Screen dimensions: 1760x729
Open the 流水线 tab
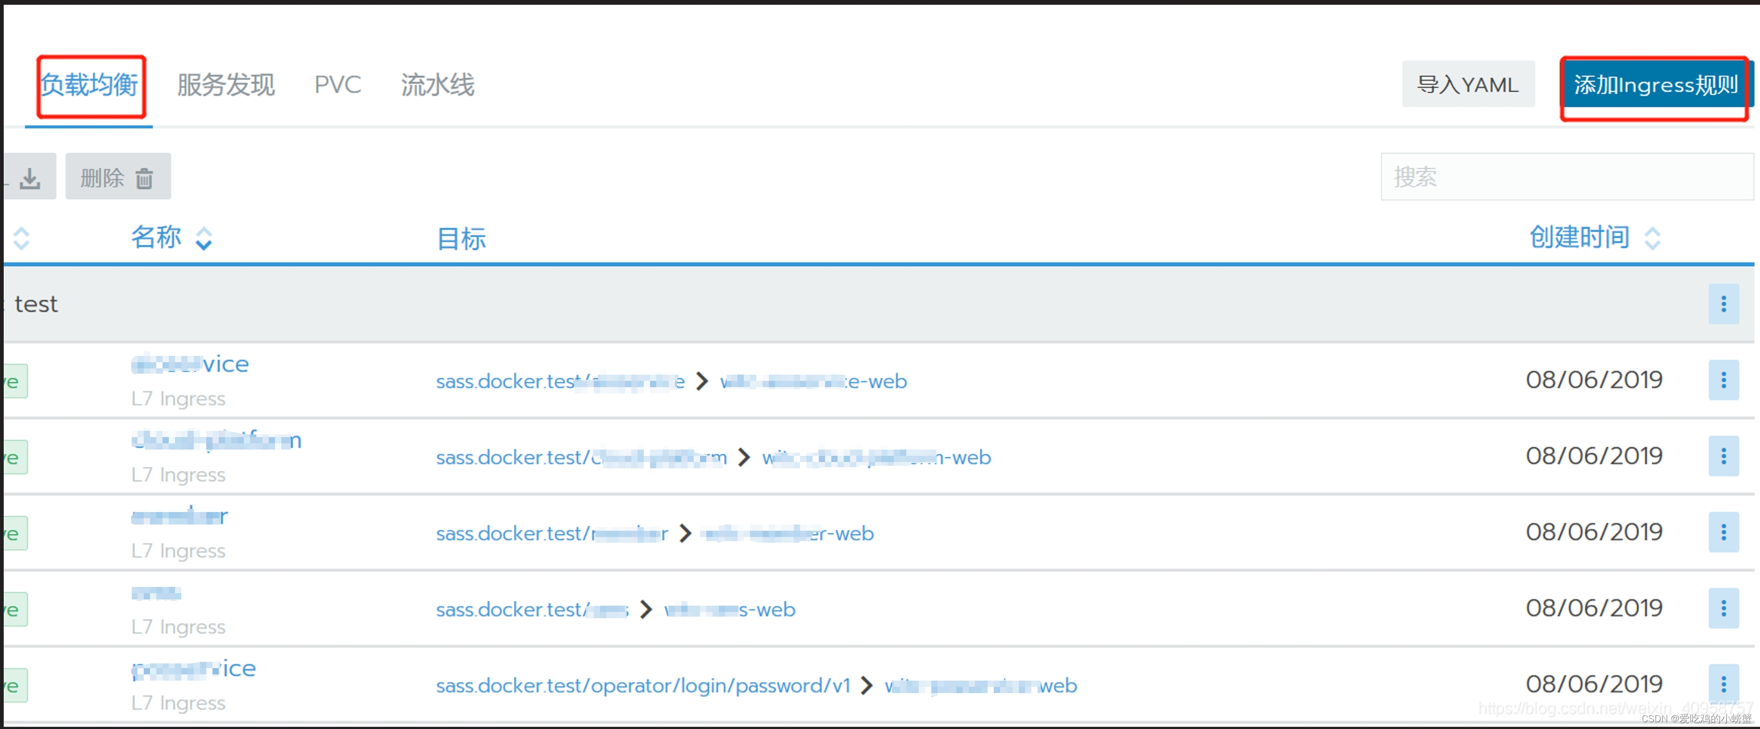coord(438,85)
